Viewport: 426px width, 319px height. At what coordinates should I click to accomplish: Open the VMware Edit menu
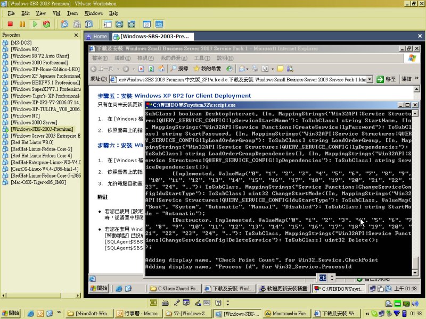pos(26,13)
